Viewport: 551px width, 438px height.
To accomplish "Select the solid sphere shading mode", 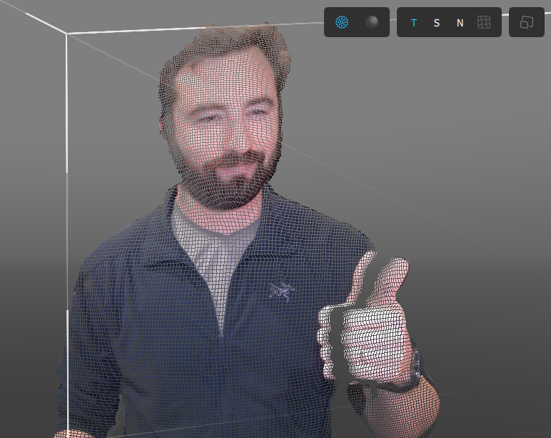I will coord(372,22).
